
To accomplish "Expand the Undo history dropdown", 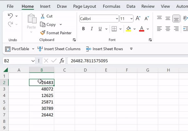I will (17, 16).
